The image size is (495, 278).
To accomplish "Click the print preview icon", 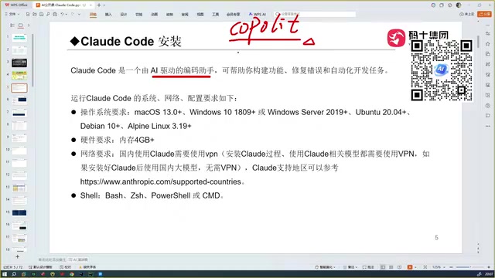I will coord(48,14).
